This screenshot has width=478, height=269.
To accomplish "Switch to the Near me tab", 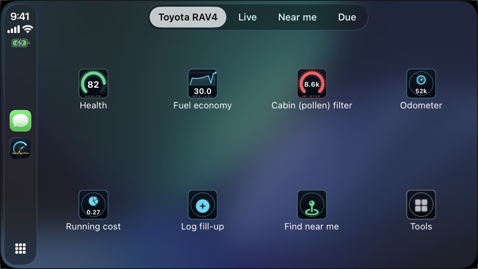I will [297, 17].
